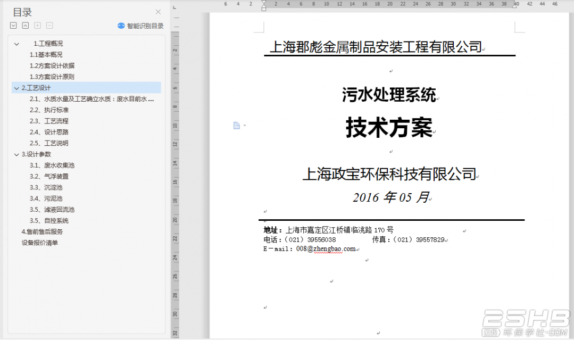
Task: Click the paragraph layout icon beside 技术方案
Action: 237,126
